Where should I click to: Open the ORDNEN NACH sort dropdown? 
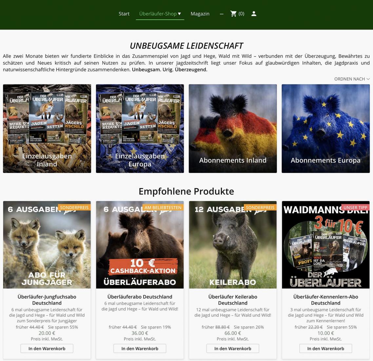(x=349, y=79)
